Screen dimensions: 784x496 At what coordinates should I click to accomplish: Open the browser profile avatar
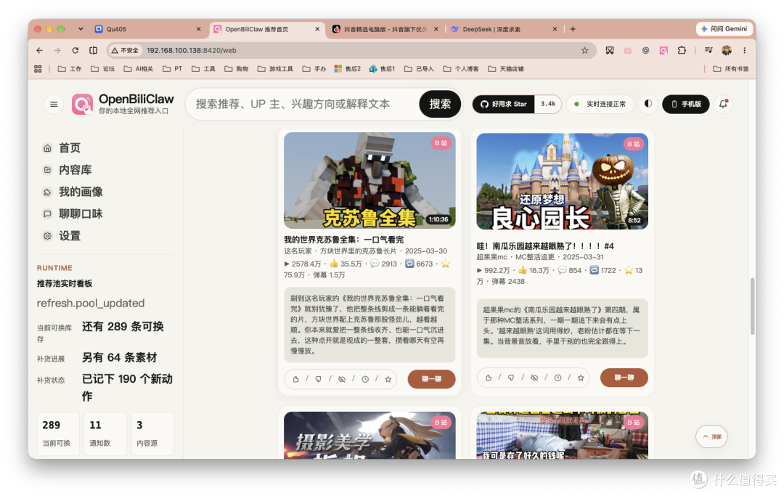coord(727,50)
